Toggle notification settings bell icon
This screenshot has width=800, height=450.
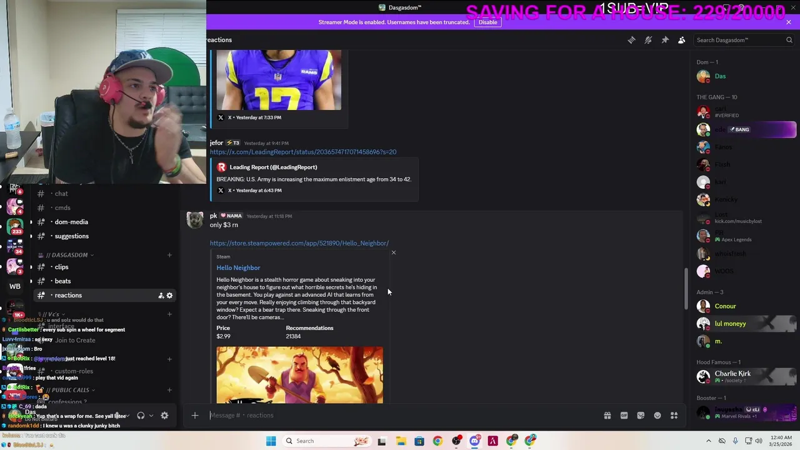pyautogui.click(x=648, y=40)
